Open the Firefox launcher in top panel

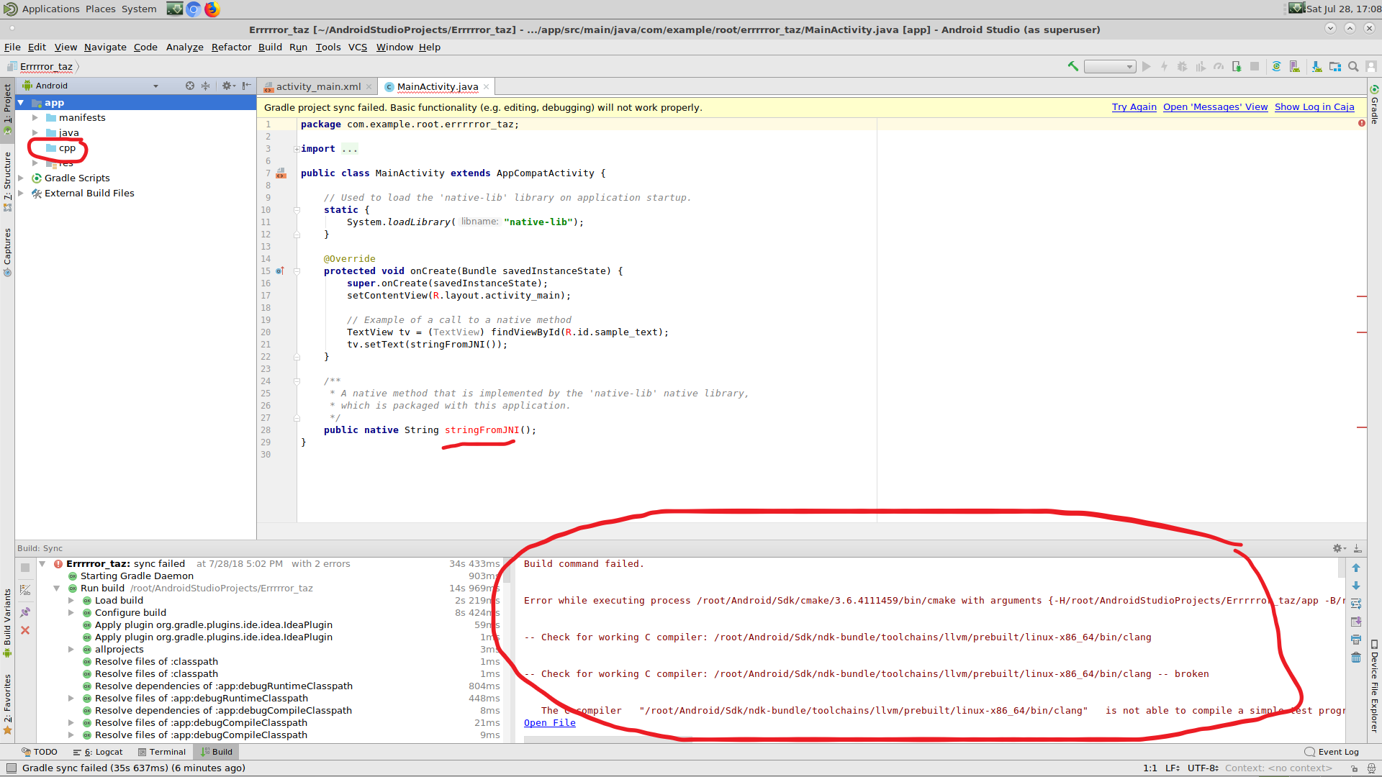coord(212,9)
